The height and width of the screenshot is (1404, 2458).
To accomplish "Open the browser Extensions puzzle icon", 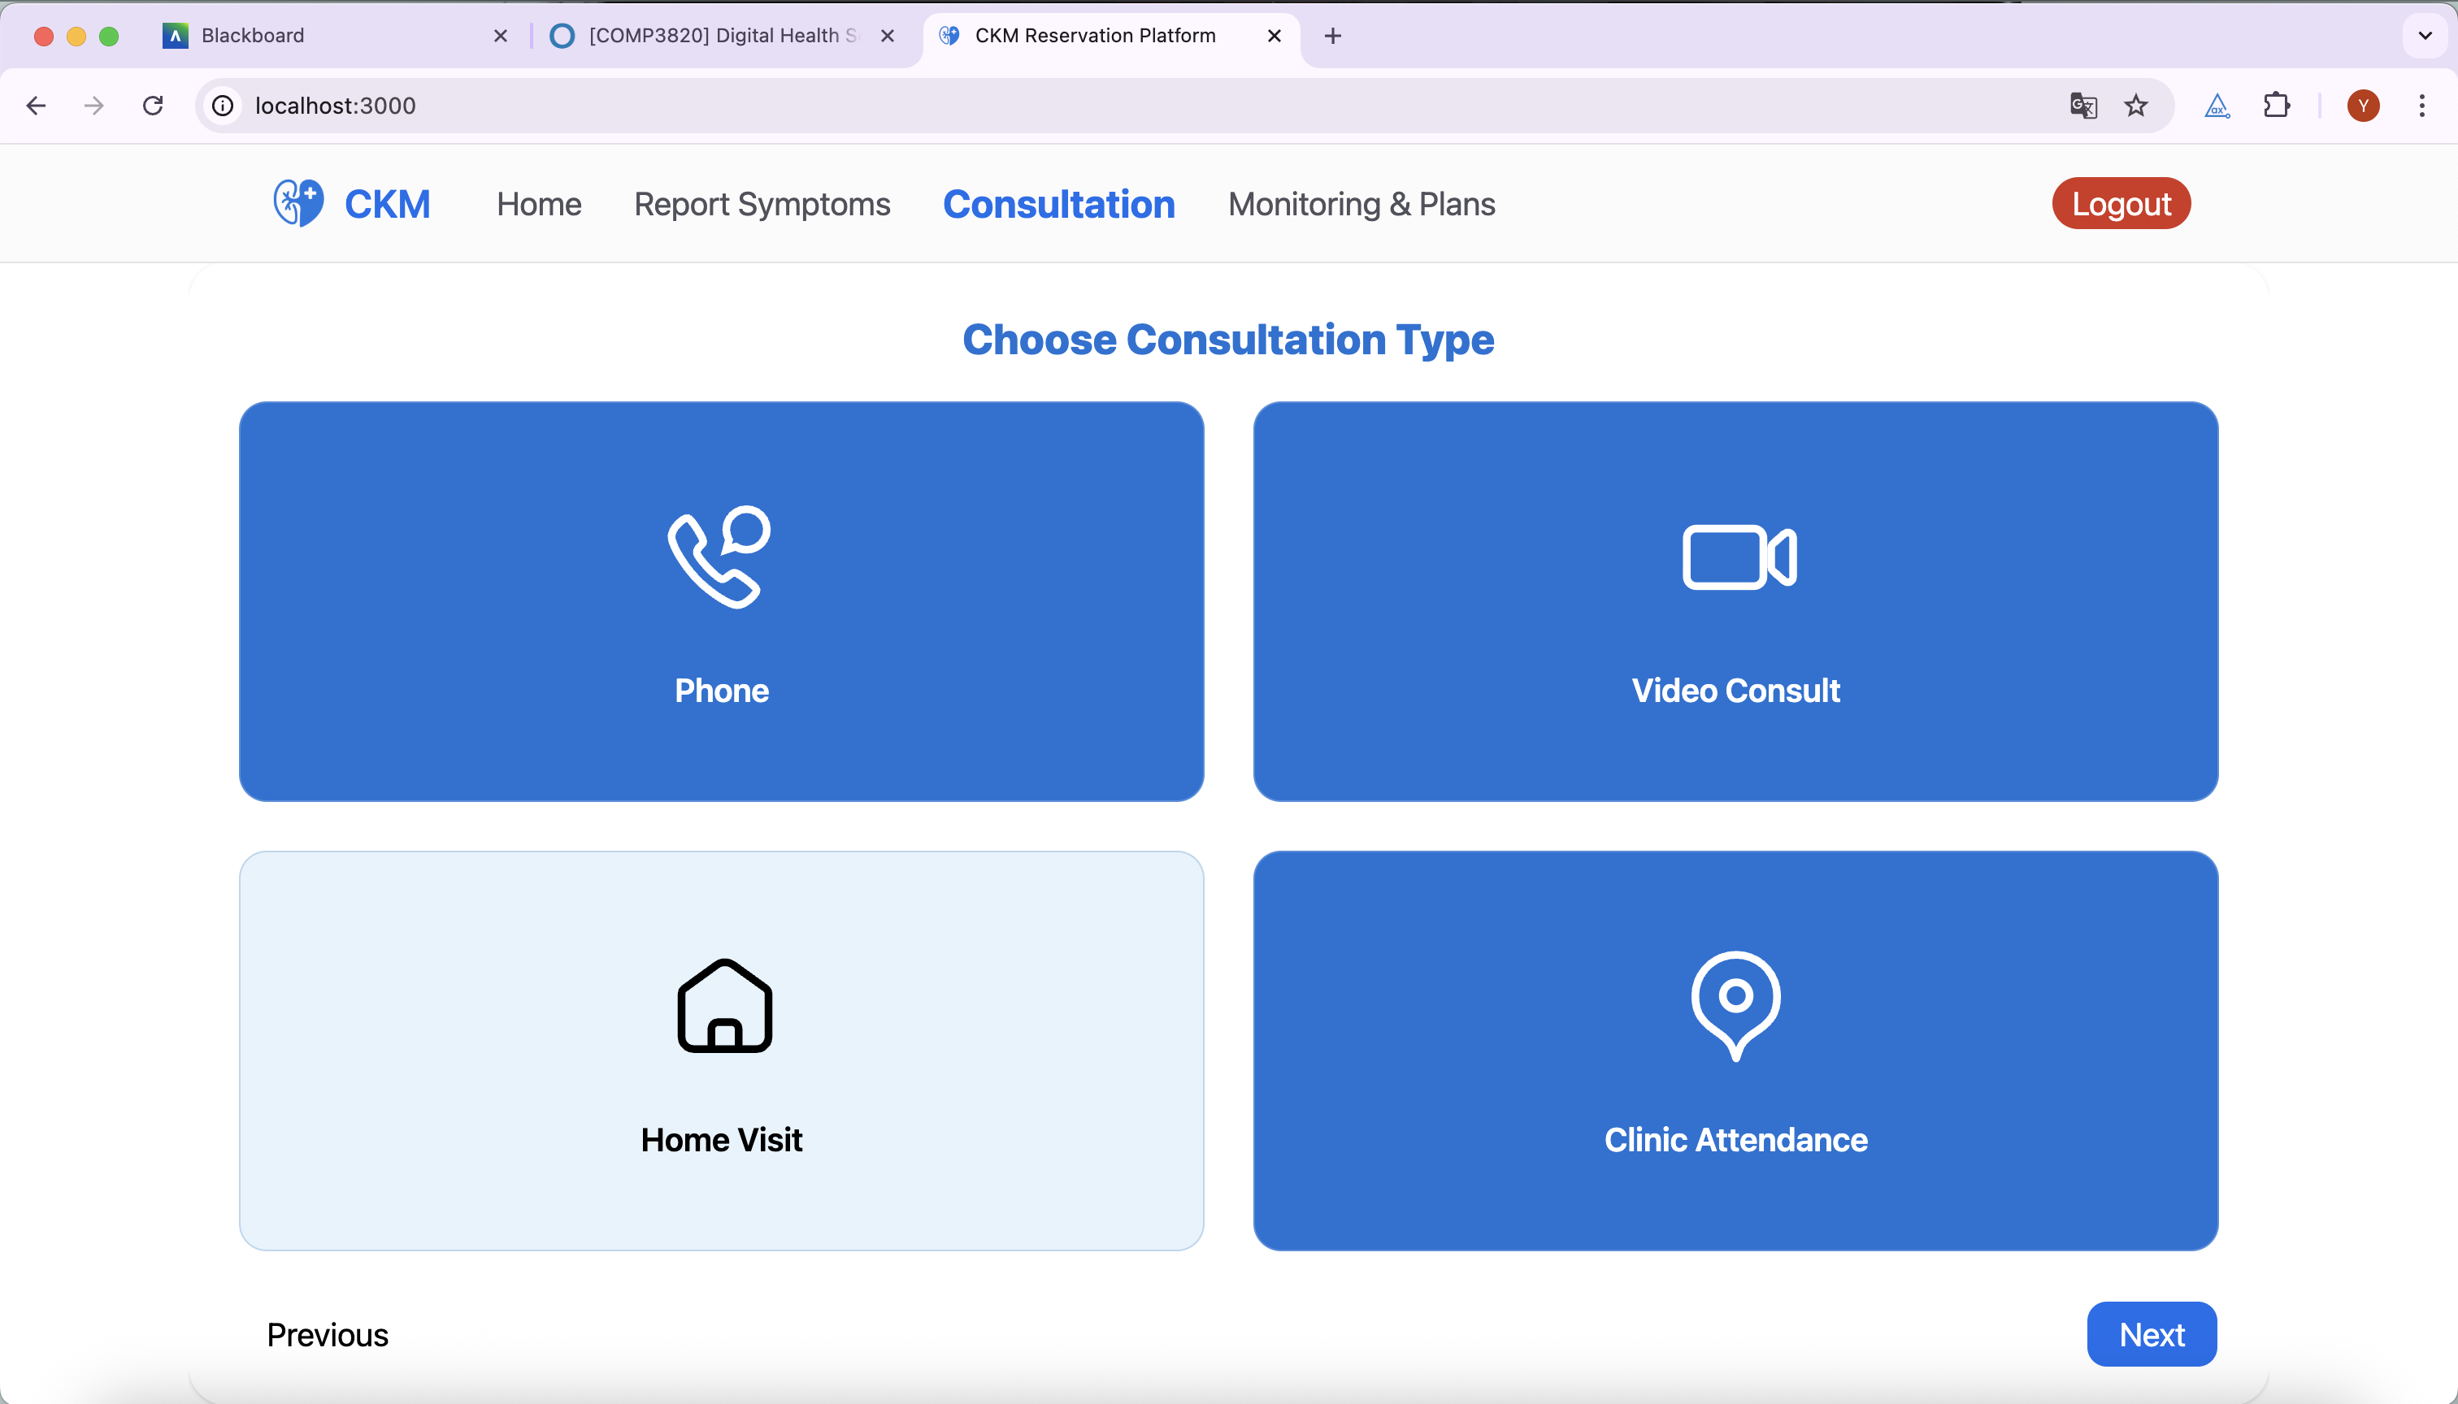I will point(2277,105).
